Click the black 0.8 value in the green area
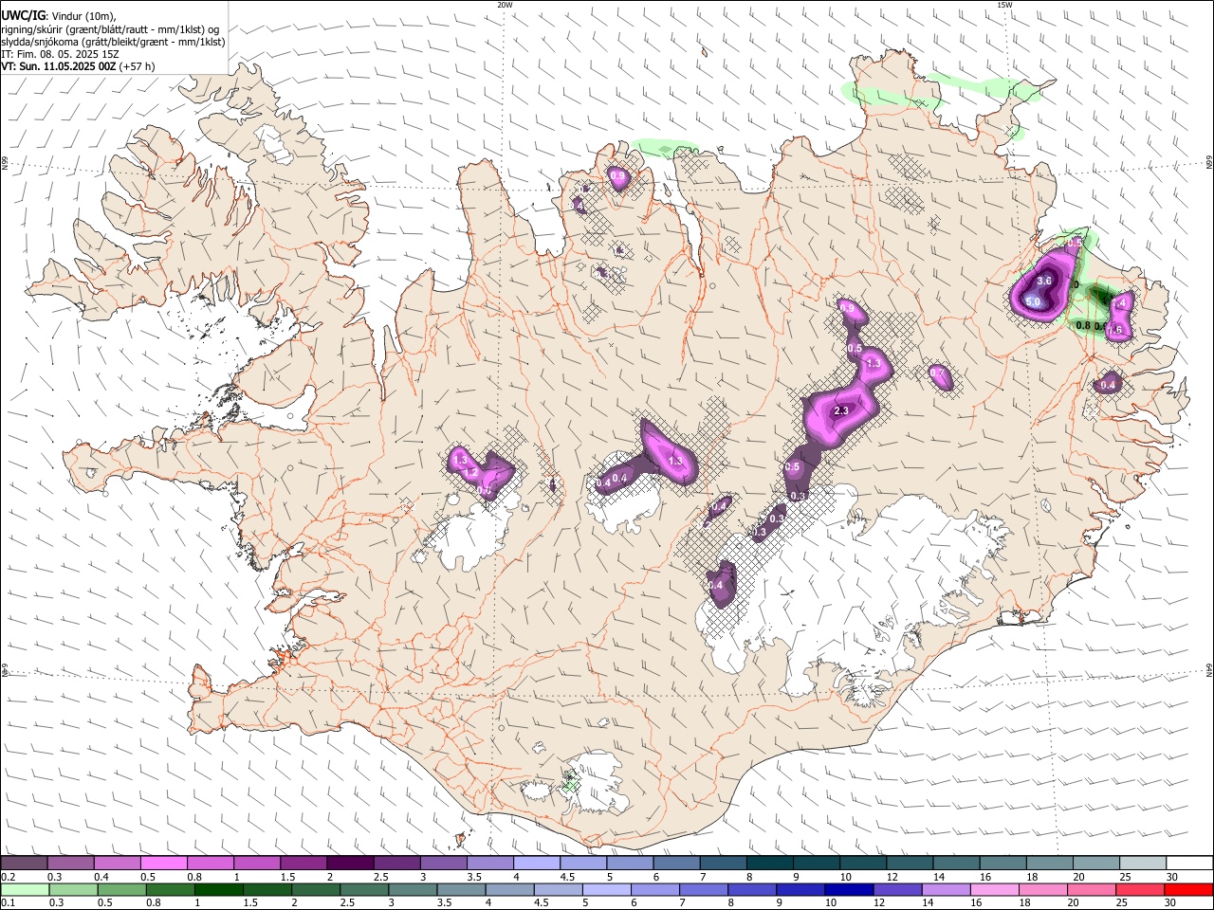This screenshot has height=910, width=1214. point(1083,326)
